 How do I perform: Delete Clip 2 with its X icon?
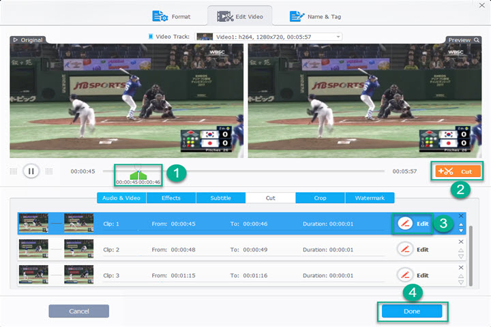pyautogui.click(x=461, y=242)
